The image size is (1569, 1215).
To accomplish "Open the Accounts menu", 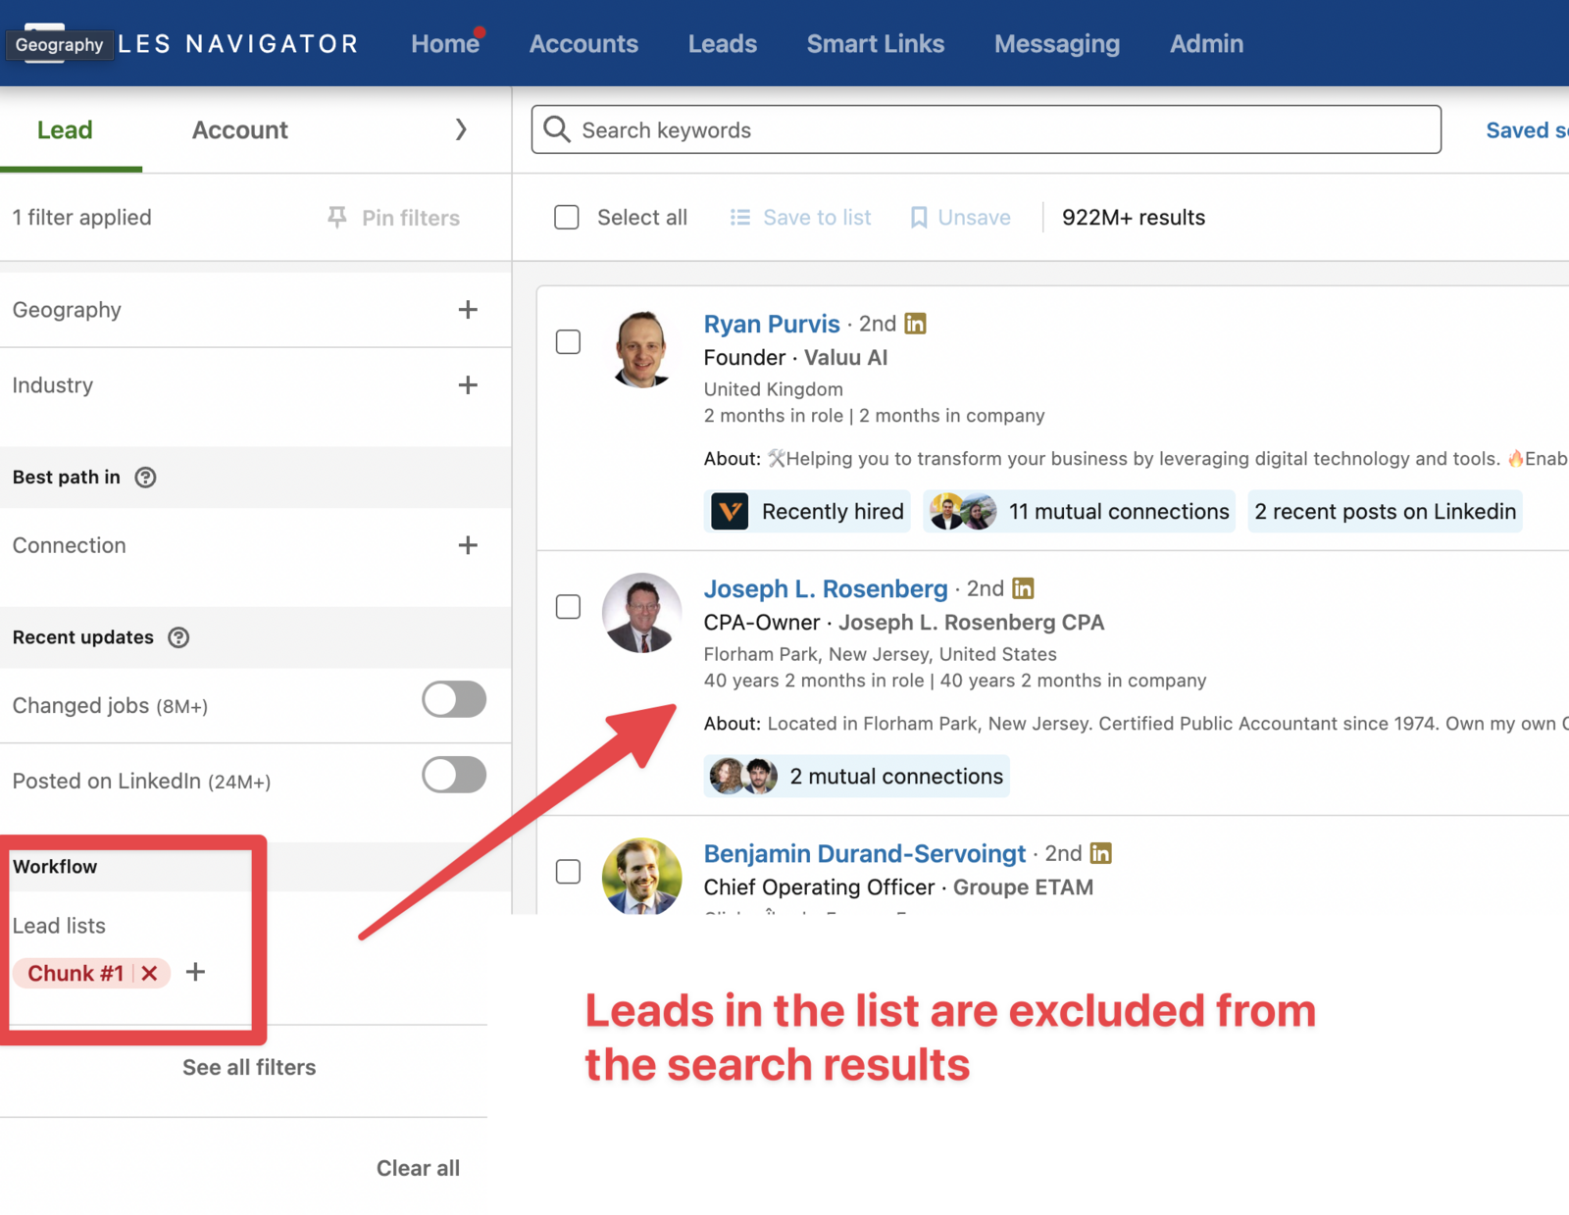I will (583, 44).
